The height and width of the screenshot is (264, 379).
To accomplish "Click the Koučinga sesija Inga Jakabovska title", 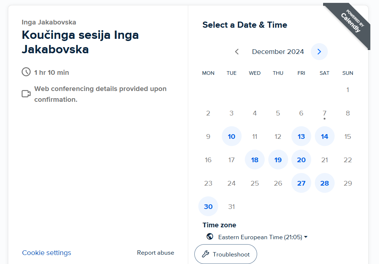I will click(80, 42).
